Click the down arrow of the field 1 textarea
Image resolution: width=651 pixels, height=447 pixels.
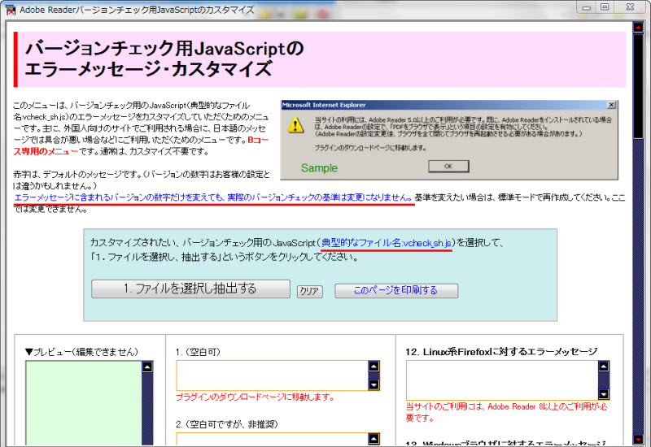(x=374, y=384)
